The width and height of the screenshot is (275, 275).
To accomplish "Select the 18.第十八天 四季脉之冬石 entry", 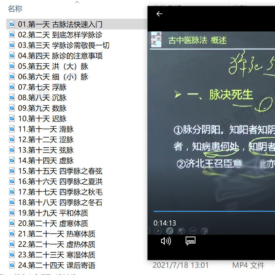I will point(60,203).
